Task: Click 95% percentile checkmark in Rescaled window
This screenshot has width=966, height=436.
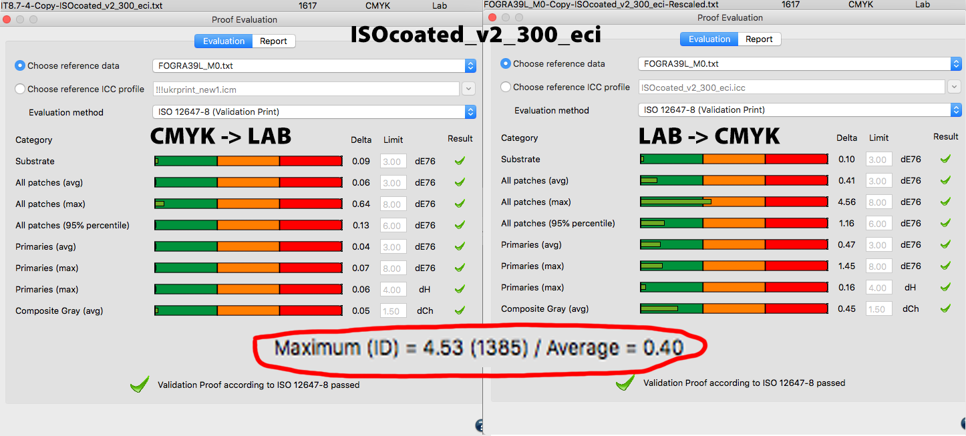Action: point(945,223)
